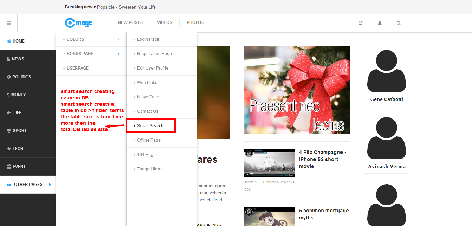Click the dollar icon beside MONEY

[x=8, y=95]
